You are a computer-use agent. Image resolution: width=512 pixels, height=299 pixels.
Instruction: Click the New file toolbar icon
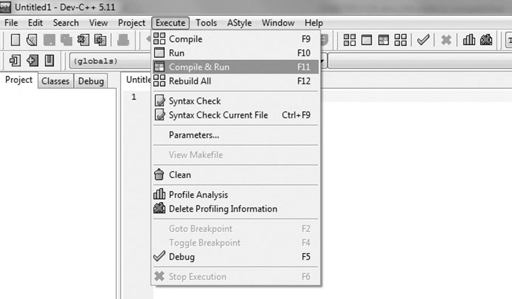click(x=16, y=40)
